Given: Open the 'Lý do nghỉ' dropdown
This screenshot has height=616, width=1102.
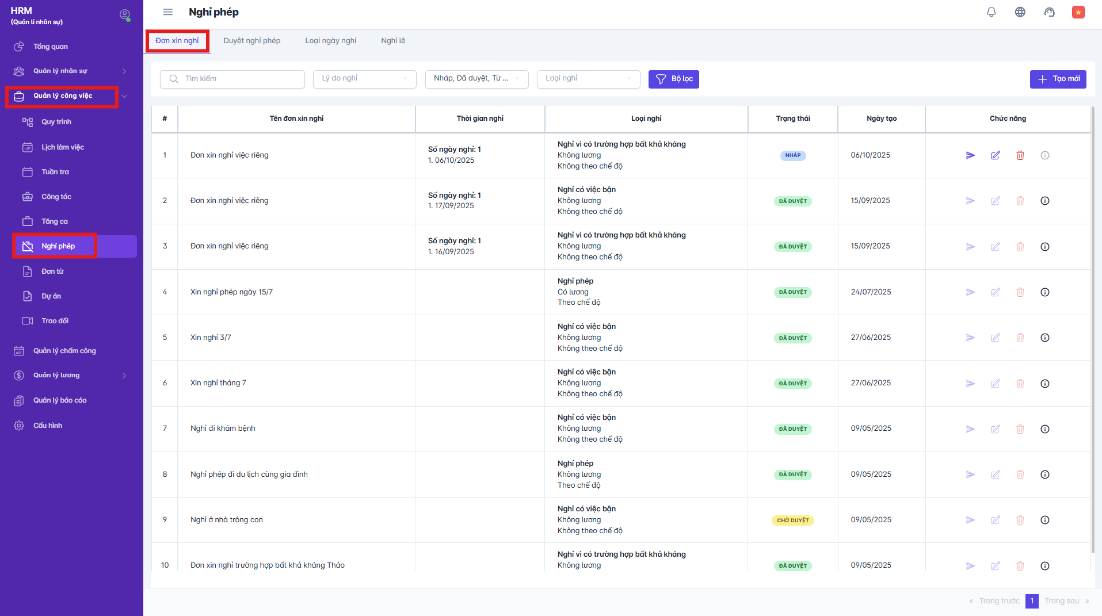Looking at the screenshot, I should [x=364, y=79].
